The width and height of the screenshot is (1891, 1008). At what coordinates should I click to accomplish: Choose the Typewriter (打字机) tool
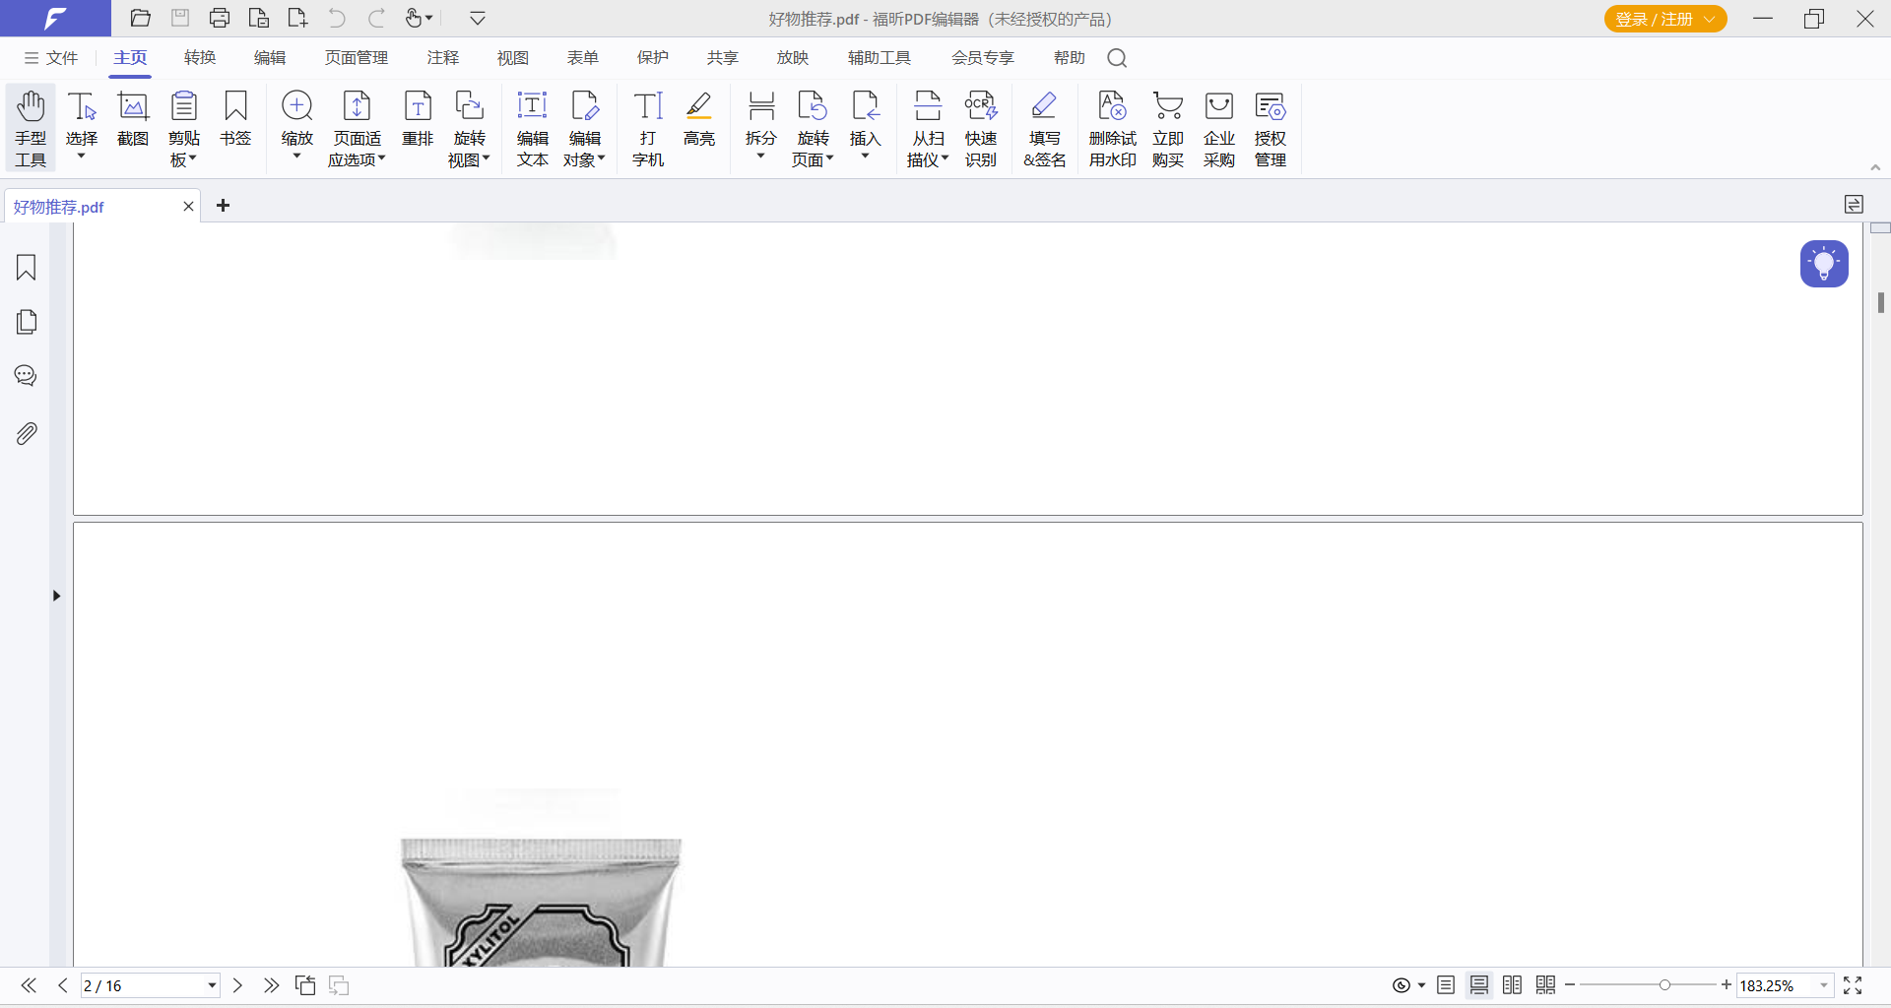[x=648, y=129]
